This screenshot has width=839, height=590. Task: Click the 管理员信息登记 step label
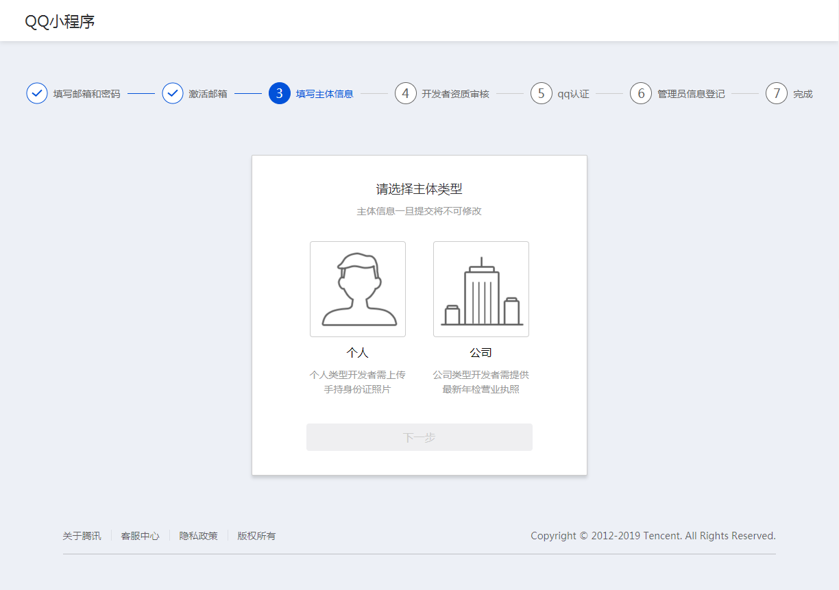[x=691, y=94]
